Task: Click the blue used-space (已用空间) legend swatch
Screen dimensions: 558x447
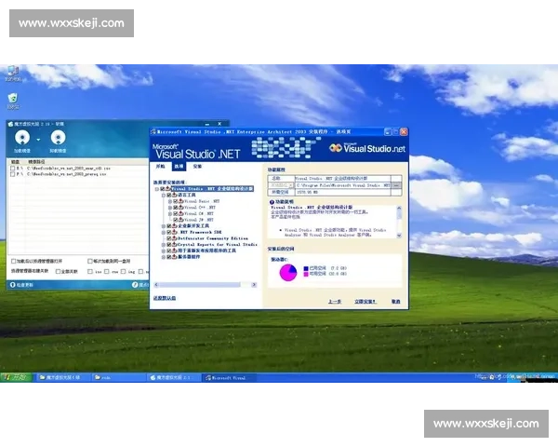Action: 306,268
